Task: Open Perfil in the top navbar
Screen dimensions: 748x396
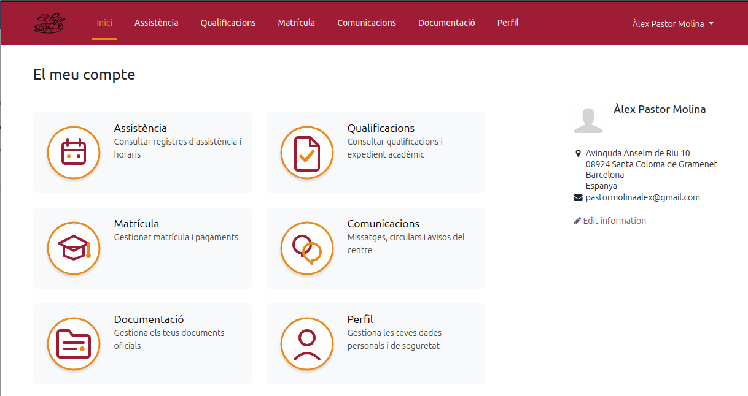Action: pos(508,23)
